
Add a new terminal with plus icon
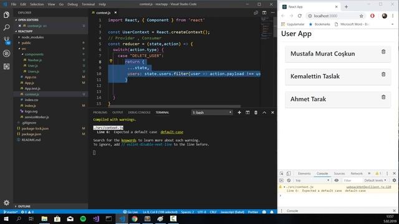(x=239, y=112)
